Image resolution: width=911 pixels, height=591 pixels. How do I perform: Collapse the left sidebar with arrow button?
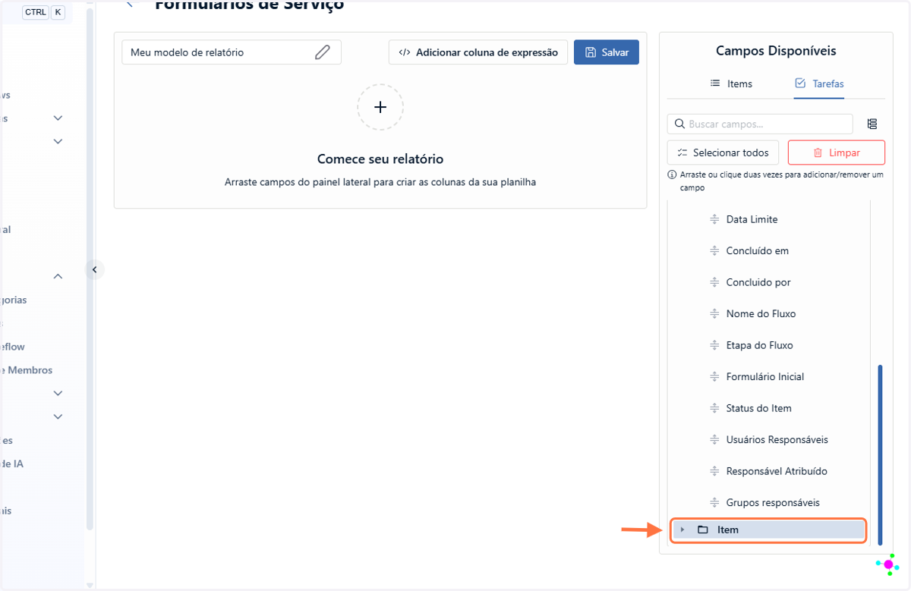point(94,269)
